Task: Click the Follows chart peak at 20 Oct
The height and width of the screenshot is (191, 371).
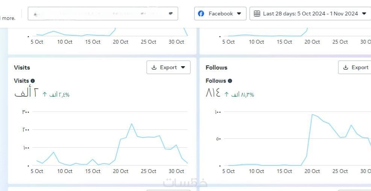Action: click(x=312, y=114)
